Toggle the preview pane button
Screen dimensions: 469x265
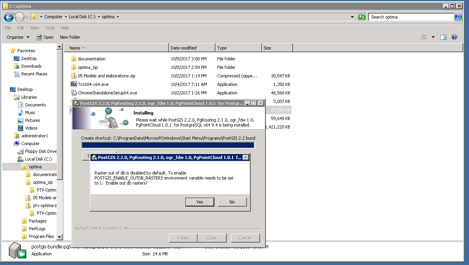coord(443,37)
